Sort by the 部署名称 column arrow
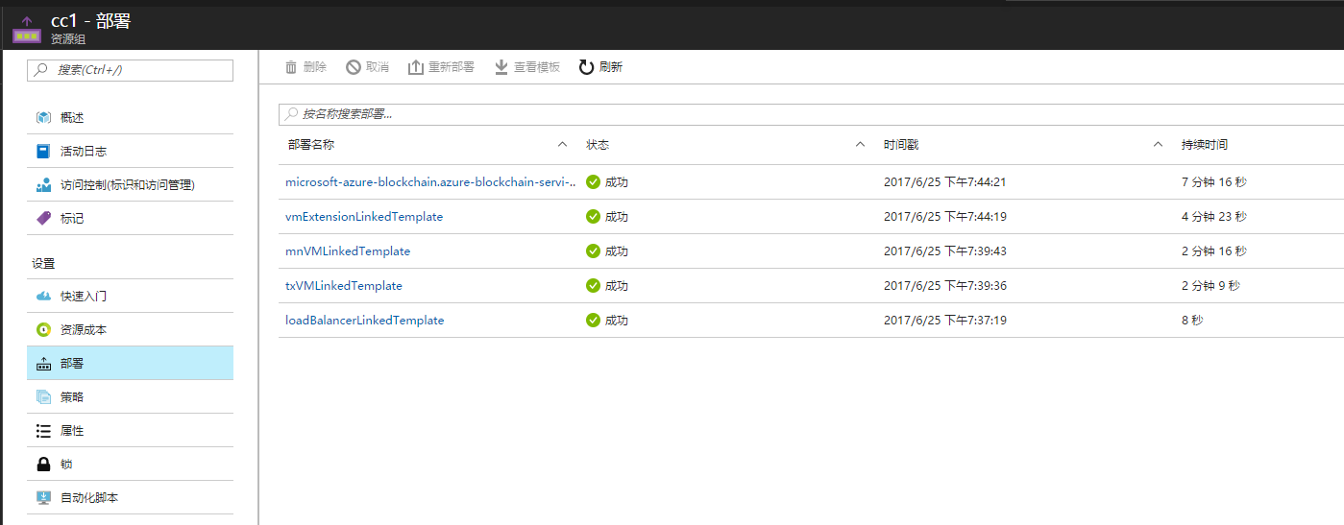Image resolution: width=1344 pixels, height=525 pixels. point(562,145)
